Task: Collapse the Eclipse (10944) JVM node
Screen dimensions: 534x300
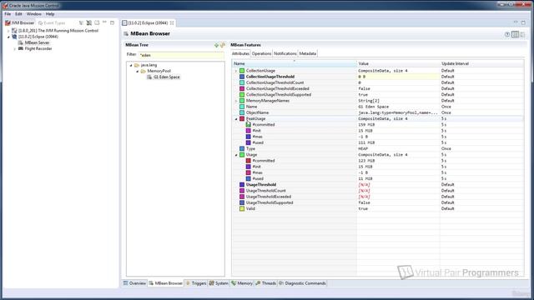Action: click(x=8, y=37)
